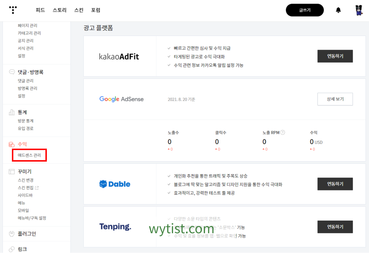Open 애드센스 관리

(30, 155)
